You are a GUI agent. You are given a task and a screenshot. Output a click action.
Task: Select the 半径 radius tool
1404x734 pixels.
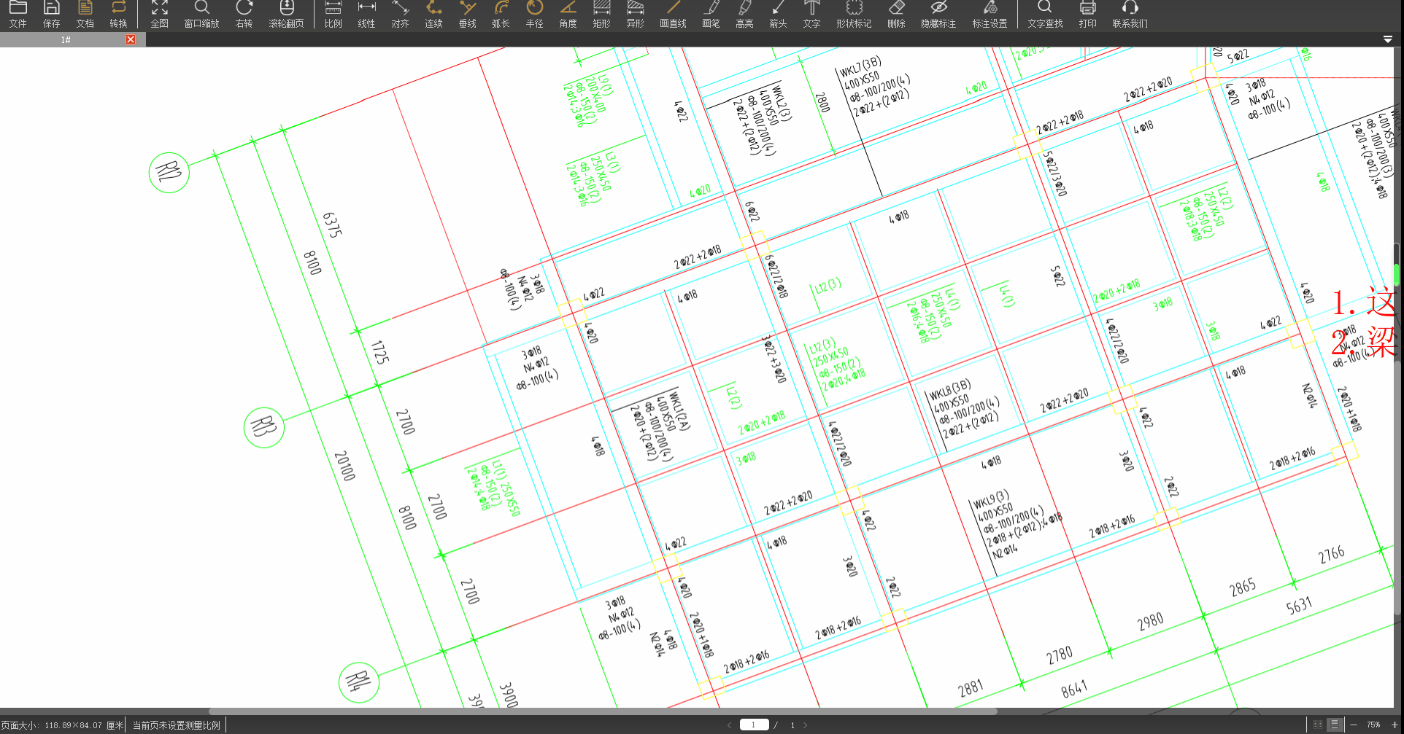pyautogui.click(x=535, y=15)
